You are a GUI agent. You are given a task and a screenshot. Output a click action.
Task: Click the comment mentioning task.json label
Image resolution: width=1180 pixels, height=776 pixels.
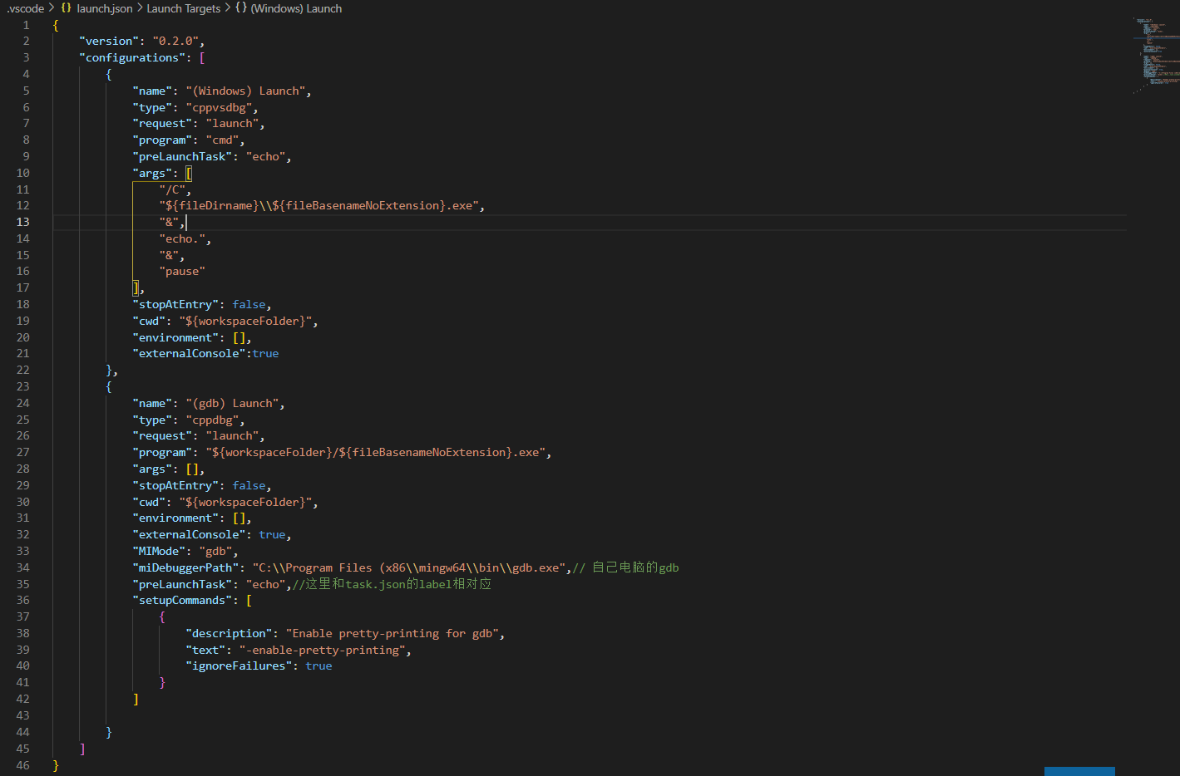(x=392, y=584)
